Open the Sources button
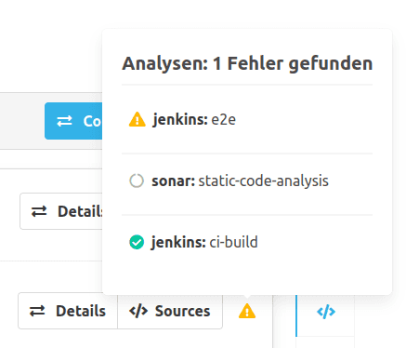 click(170, 311)
